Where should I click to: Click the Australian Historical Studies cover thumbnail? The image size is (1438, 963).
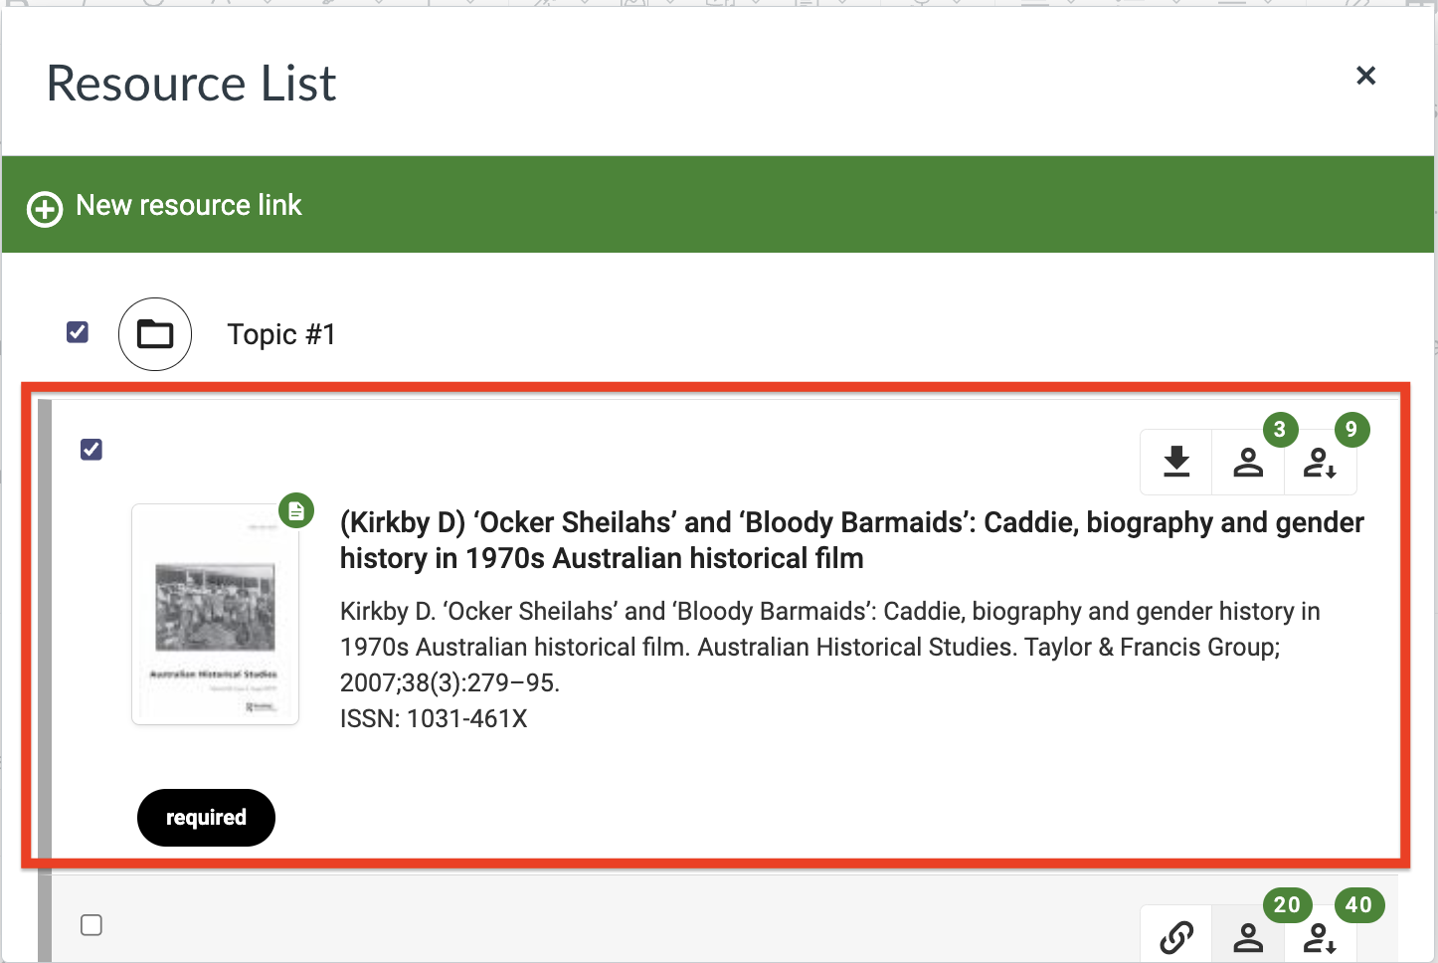[216, 615]
